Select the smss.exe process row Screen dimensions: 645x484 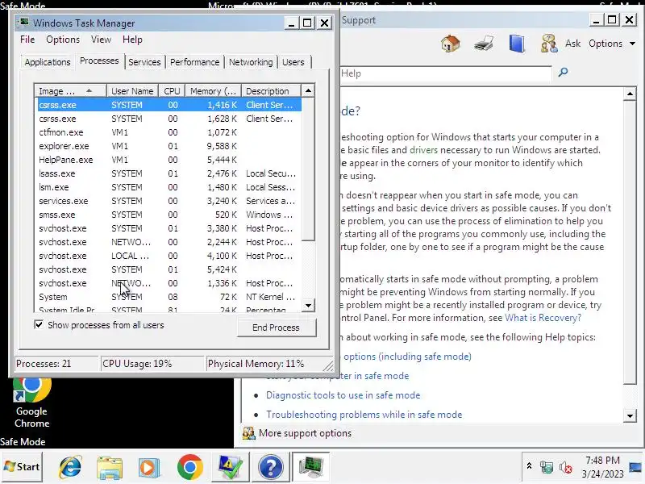coord(169,215)
